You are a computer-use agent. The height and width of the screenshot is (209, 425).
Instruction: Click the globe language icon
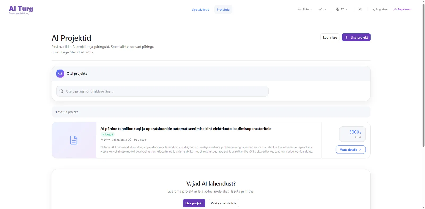pyautogui.click(x=338, y=9)
